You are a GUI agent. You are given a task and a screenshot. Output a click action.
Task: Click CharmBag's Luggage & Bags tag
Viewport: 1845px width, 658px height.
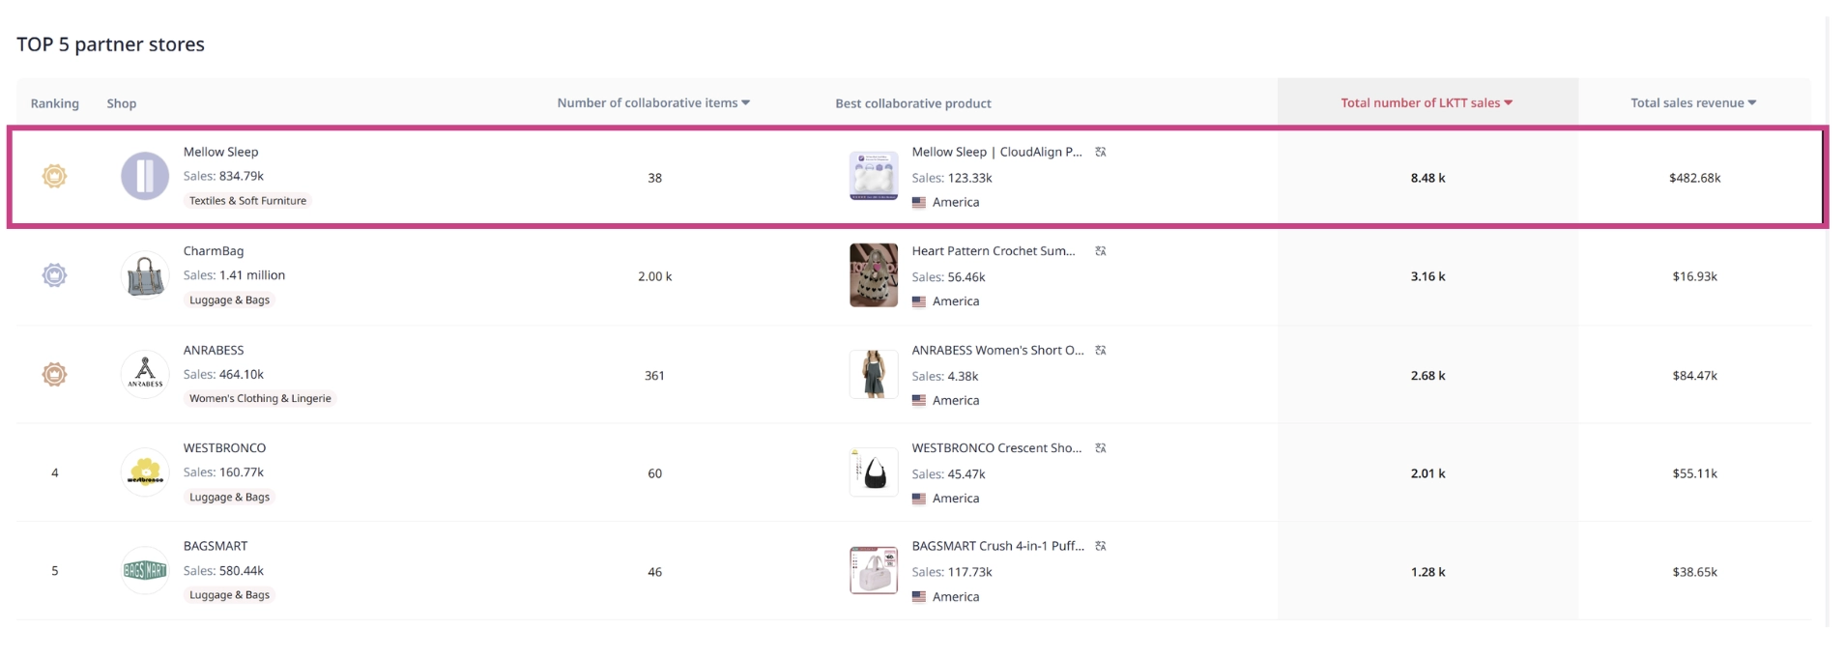point(229,300)
